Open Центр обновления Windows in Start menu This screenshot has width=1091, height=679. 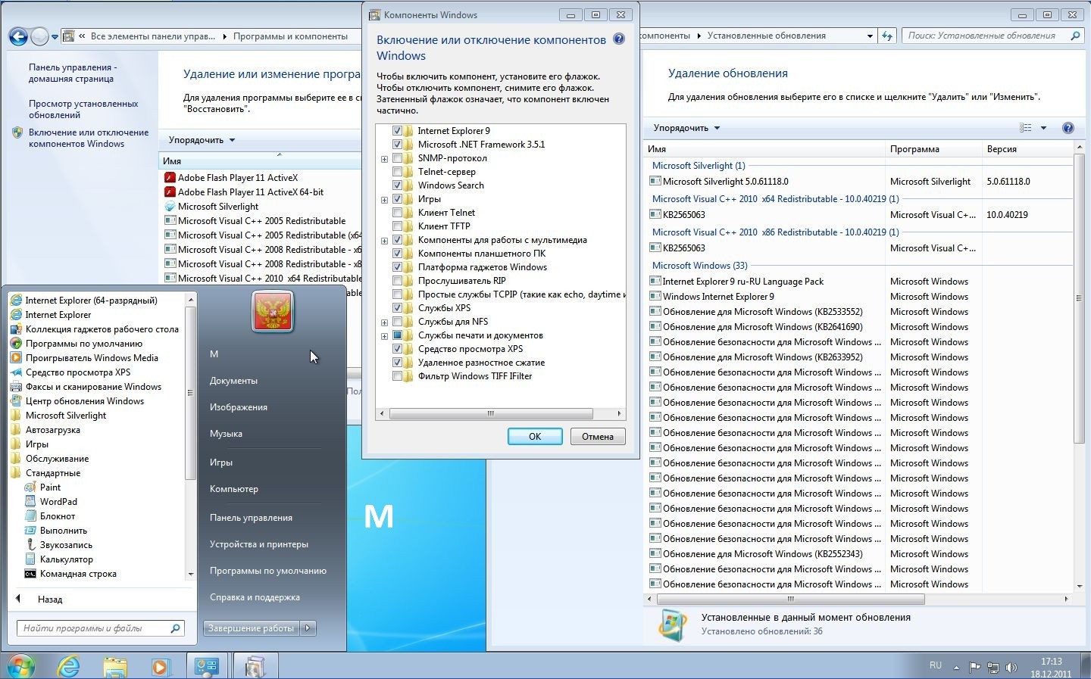click(85, 401)
